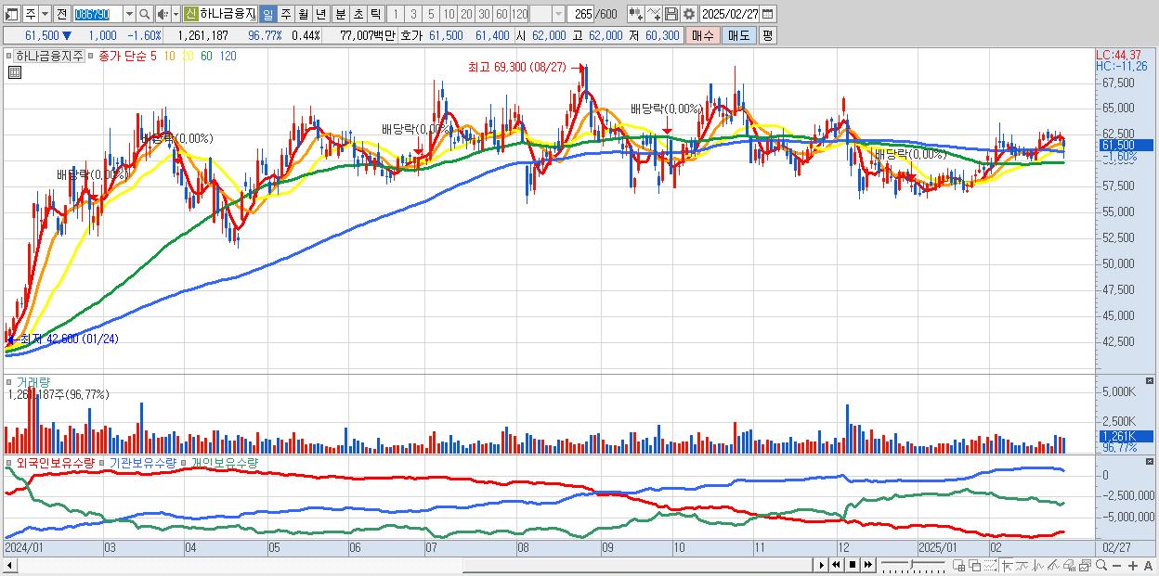
Task: Select the 3 interval button
Action: pyautogui.click(x=413, y=14)
